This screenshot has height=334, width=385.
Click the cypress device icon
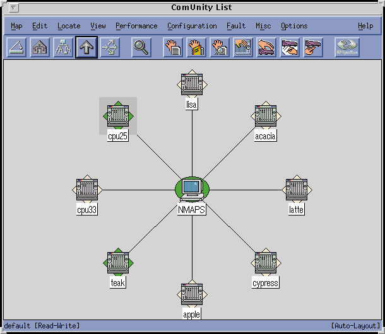click(x=265, y=262)
